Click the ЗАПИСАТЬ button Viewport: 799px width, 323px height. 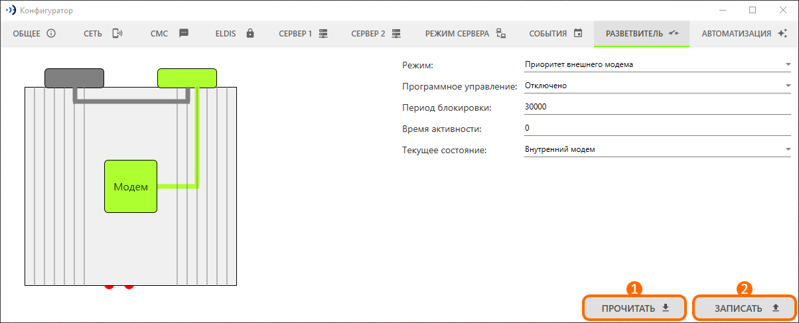click(745, 308)
